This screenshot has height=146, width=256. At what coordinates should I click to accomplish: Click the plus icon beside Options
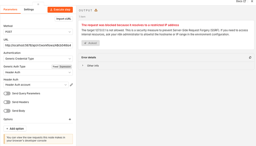[x=70, y=119]
